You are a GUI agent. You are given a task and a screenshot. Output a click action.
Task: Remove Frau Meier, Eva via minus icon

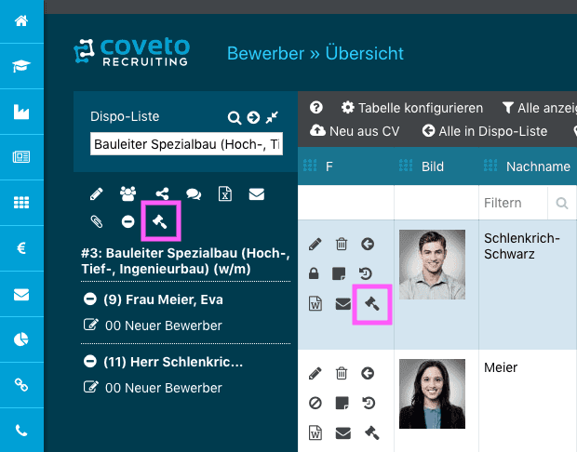[89, 299]
